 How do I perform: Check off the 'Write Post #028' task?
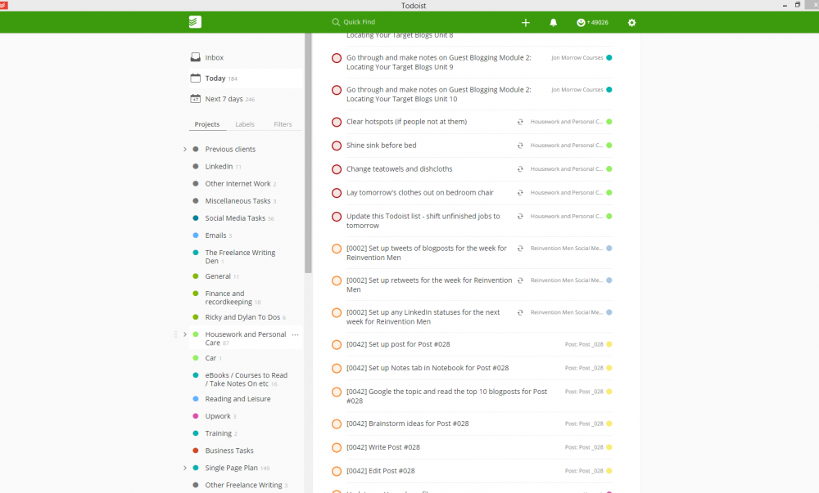(337, 447)
